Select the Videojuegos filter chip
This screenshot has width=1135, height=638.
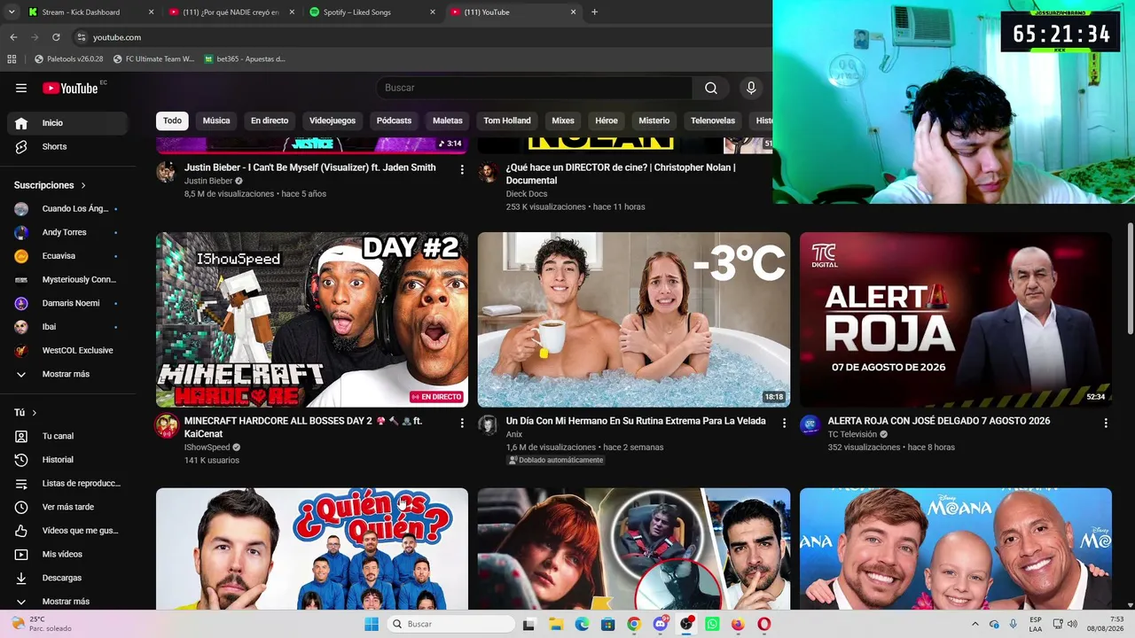[x=333, y=121]
